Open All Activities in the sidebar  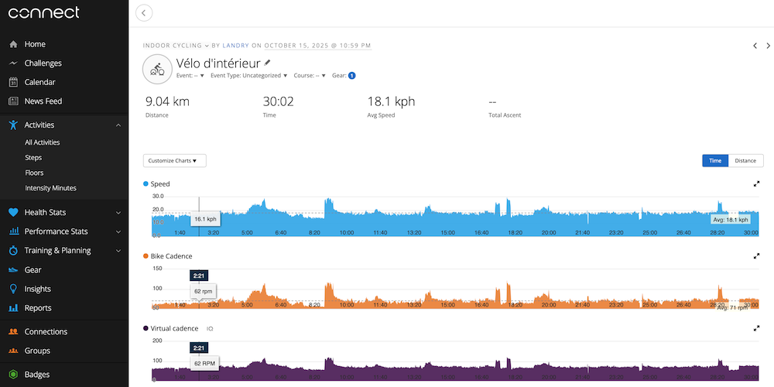[43, 142]
